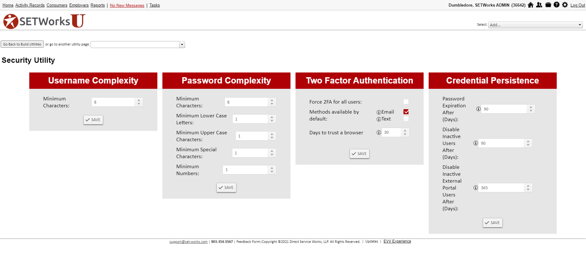Click stepper on Minimum Special Characters

coord(272,153)
